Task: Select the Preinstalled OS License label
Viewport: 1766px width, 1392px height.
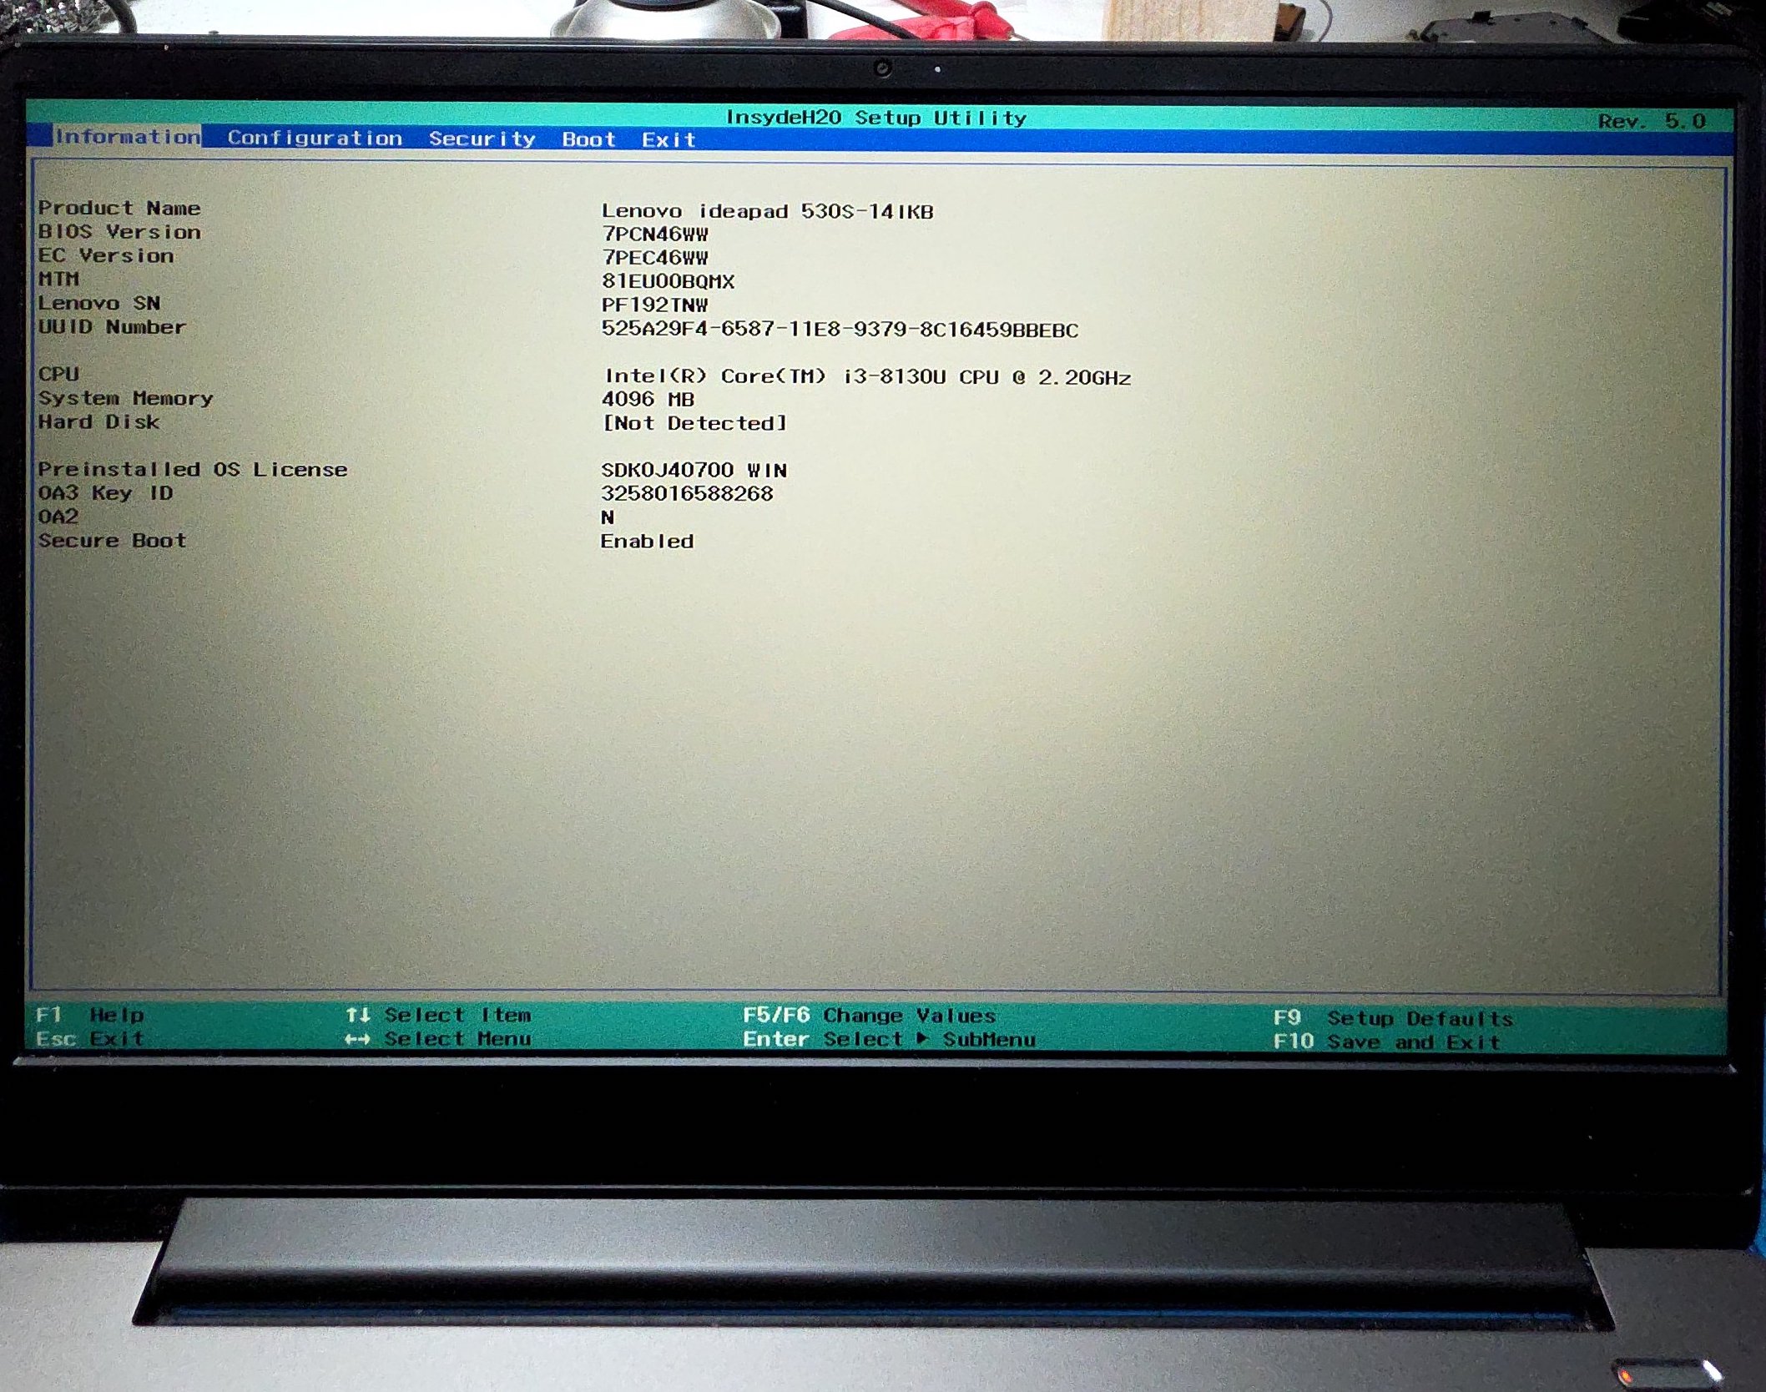Action: 193,470
